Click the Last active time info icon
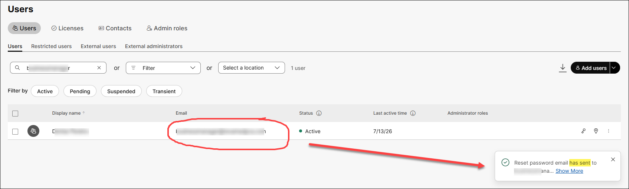The image size is (629, 189). [413, 113]
